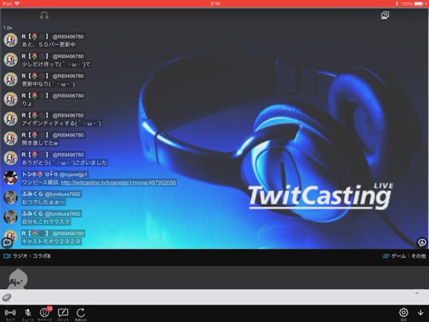Tap the comment アイデンティティする
Image resolution: width=429 pixels, height=322 pixels.
click(61, 123)
